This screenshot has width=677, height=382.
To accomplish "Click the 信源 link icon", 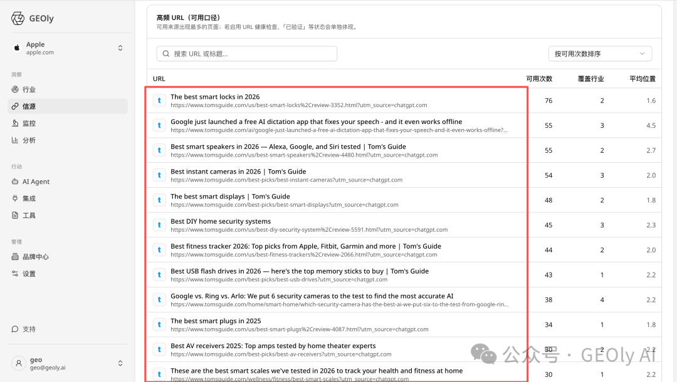I will pyautogui.click(x=15, y=106).
